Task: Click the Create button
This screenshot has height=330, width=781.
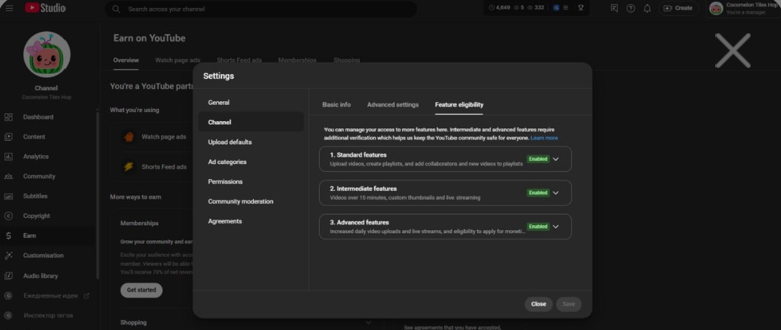Action: pyautogui.click(x=678, y=9)
